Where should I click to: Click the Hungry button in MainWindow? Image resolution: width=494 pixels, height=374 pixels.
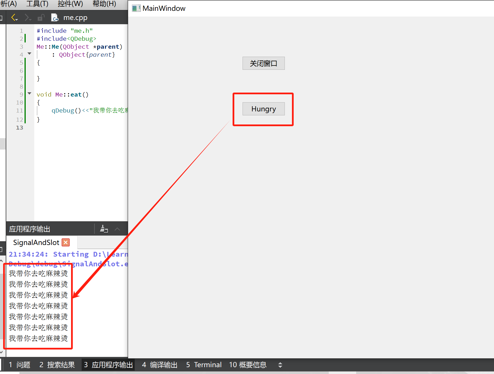click(263, 109)
